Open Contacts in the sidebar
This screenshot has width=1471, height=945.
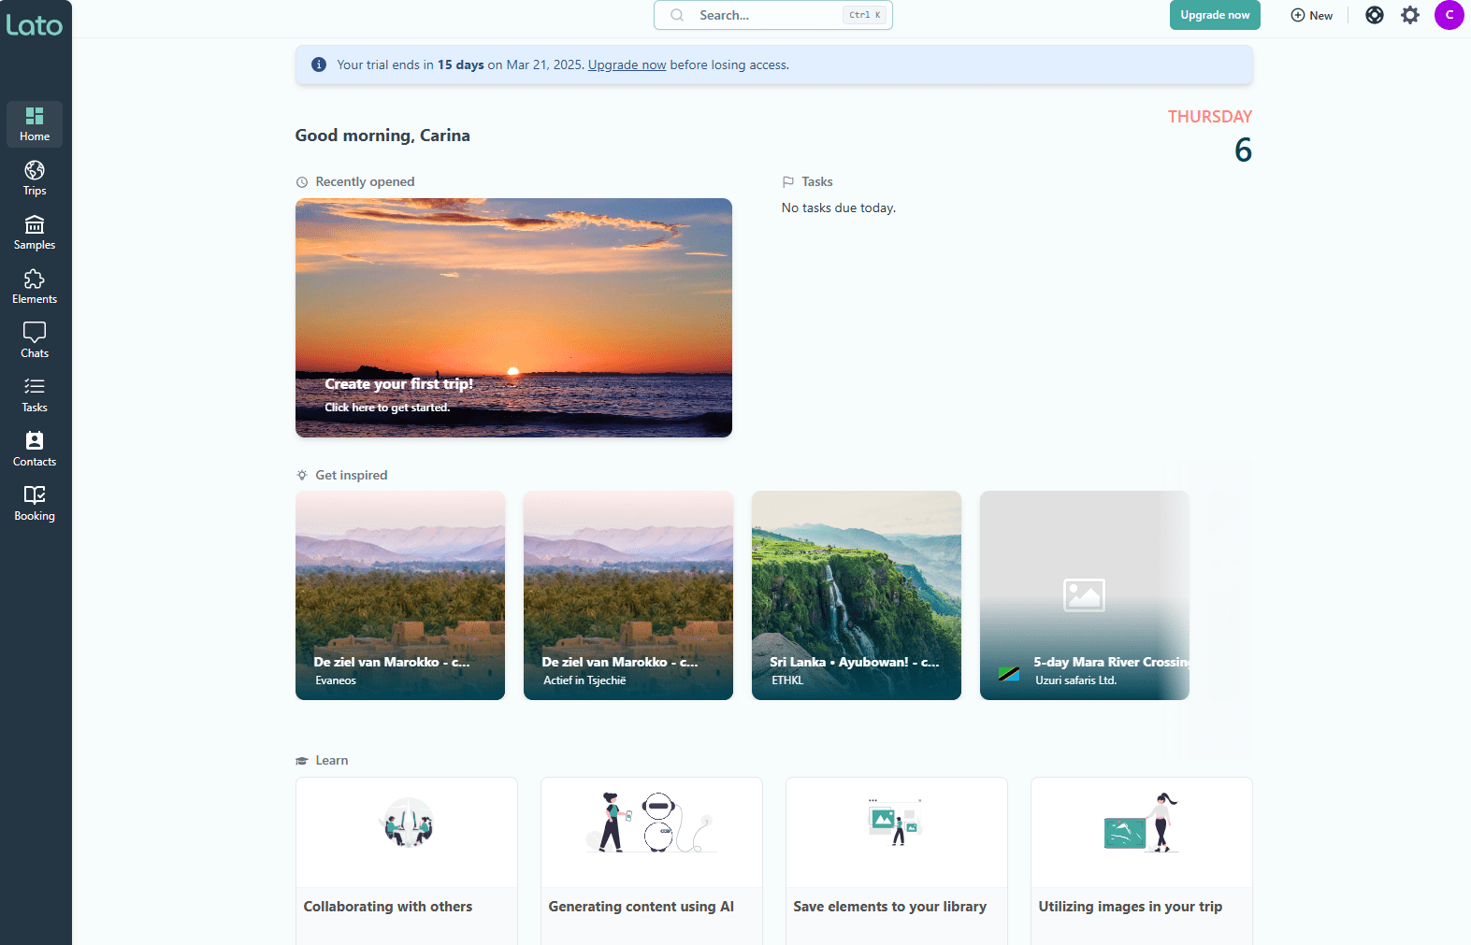[x=35, y=449]
